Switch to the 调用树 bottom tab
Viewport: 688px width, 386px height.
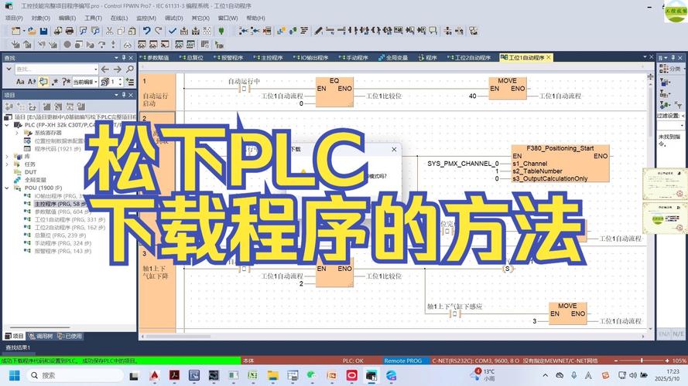click(x=40, y=336)
